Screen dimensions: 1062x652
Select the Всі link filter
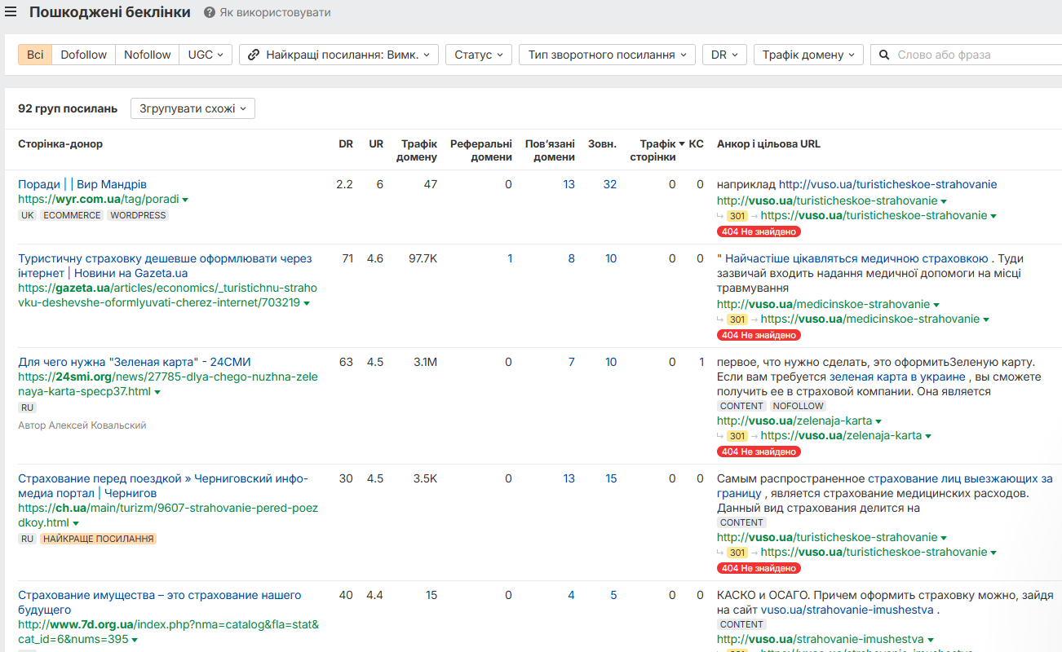click(35, 55)
